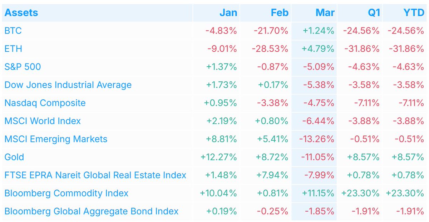
Task: Click the Gold asset link
Action: 14,157
